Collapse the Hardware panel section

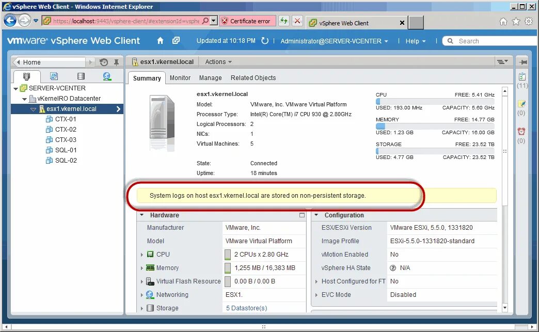tap(141, 215)
